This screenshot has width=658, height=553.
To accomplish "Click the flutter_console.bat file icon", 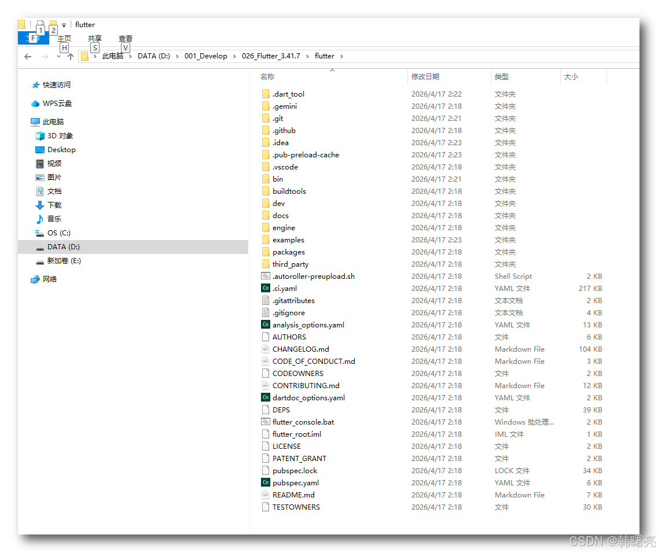I will click(x=266, y=422).
